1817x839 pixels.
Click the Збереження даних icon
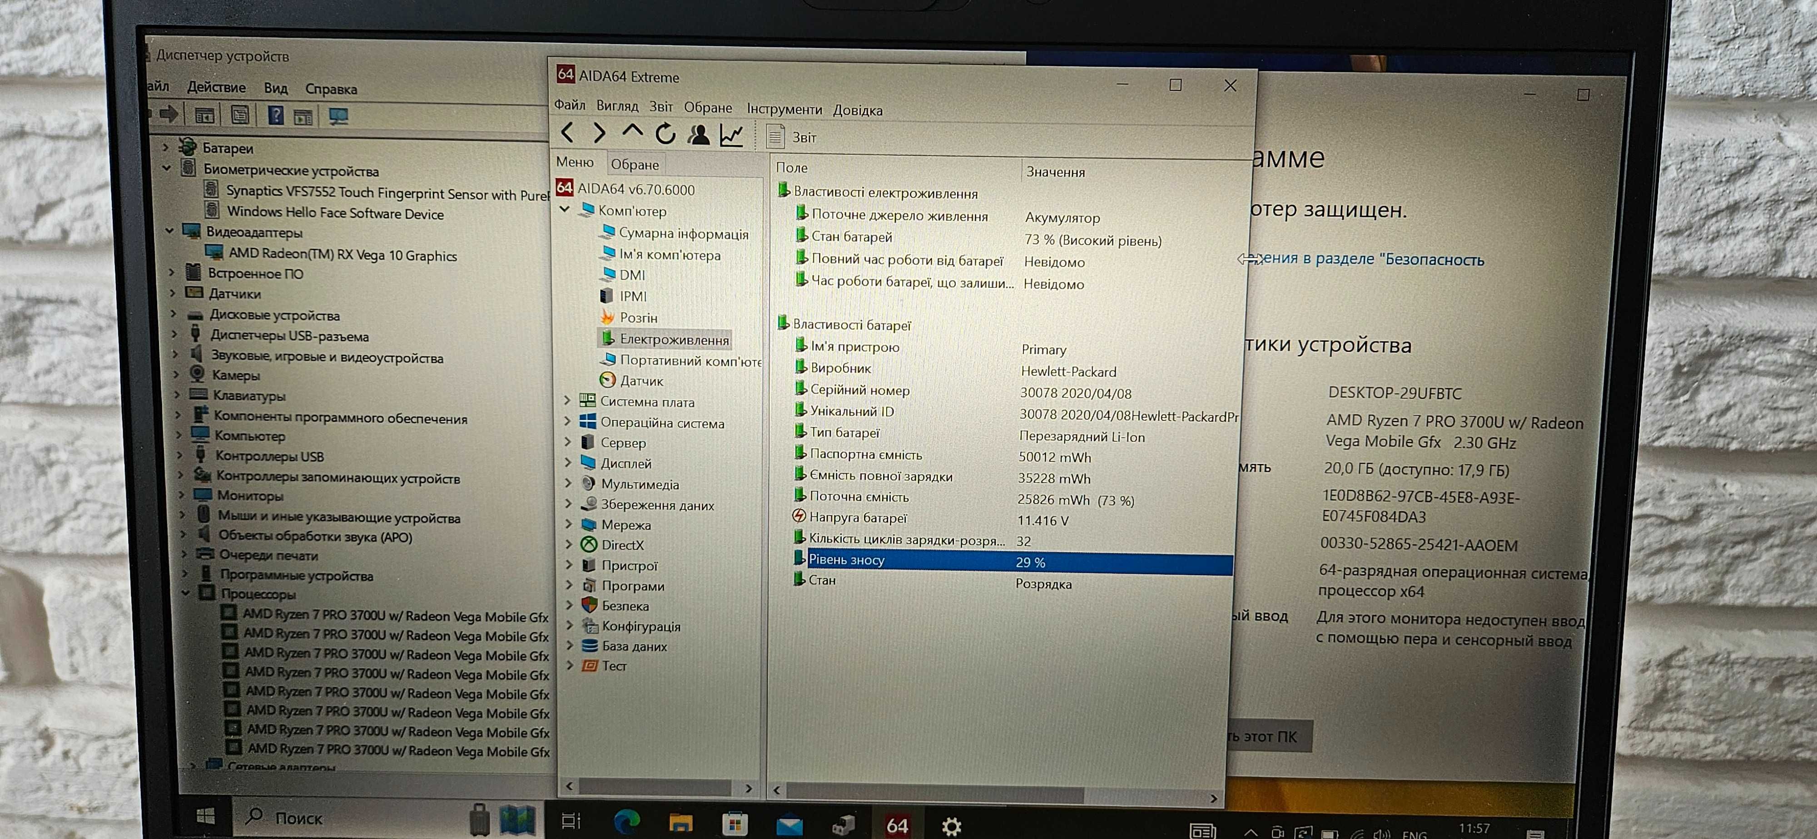pyautogui.click(x=589, y=504)
